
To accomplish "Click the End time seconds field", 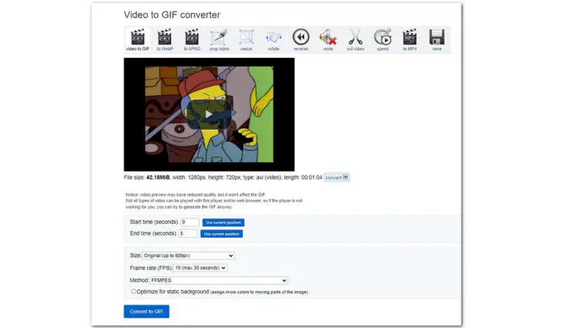I will point(188,234).
